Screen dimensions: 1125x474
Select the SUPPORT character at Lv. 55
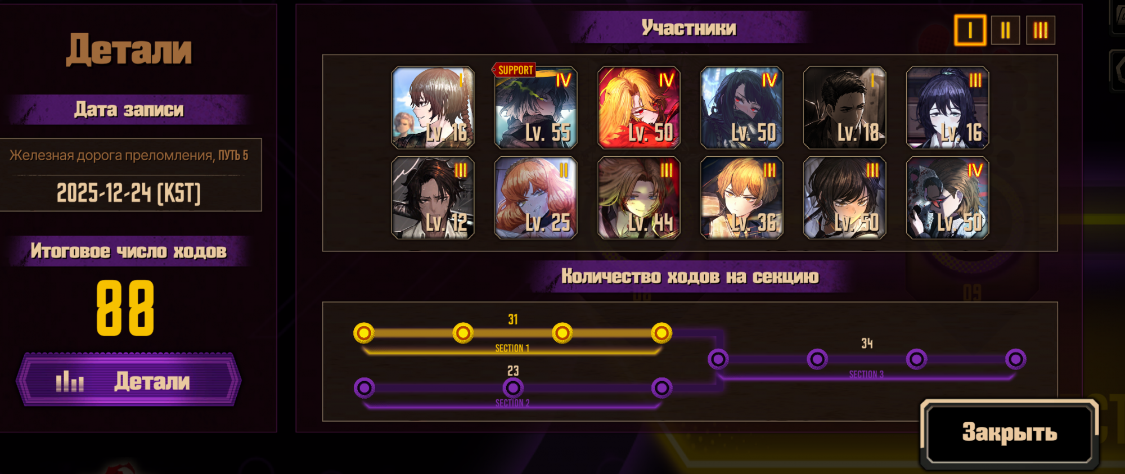[535, 107]
